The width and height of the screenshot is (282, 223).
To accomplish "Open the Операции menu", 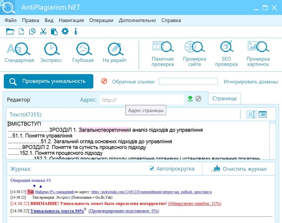I will pyautogui.click(x=101, y=21).
